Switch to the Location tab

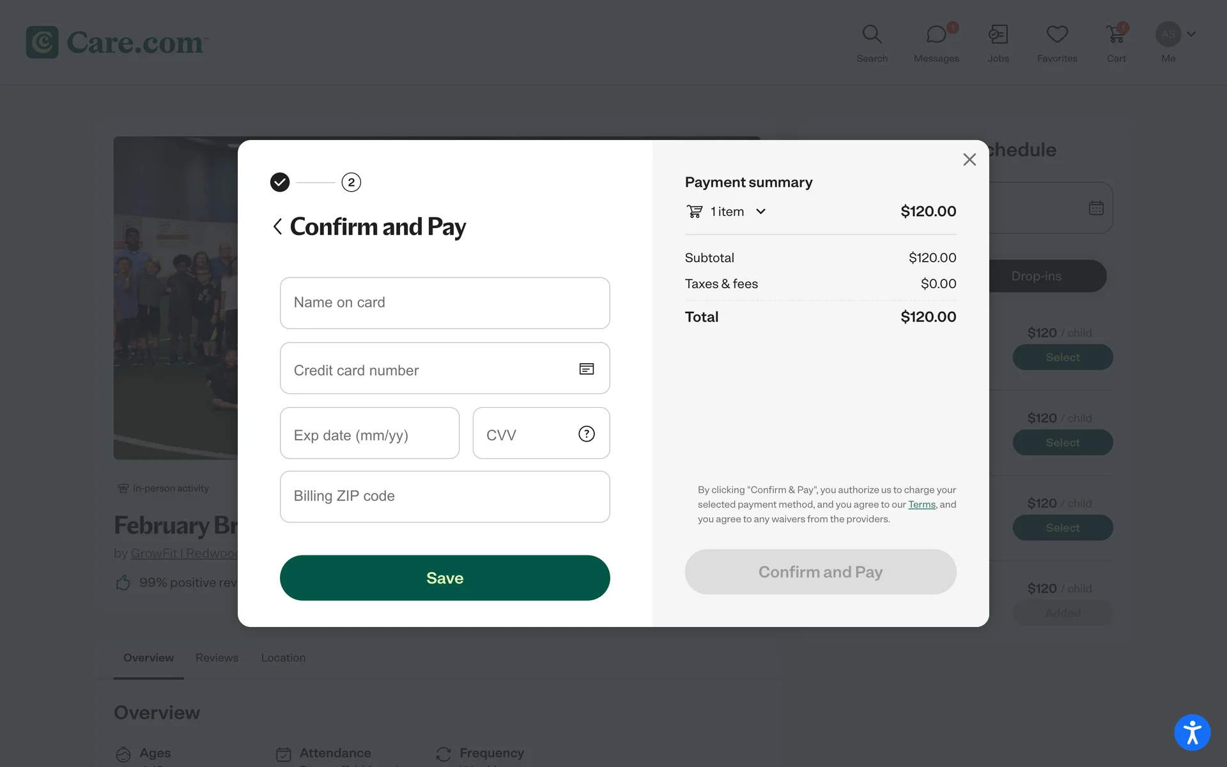tap(283, 658)
